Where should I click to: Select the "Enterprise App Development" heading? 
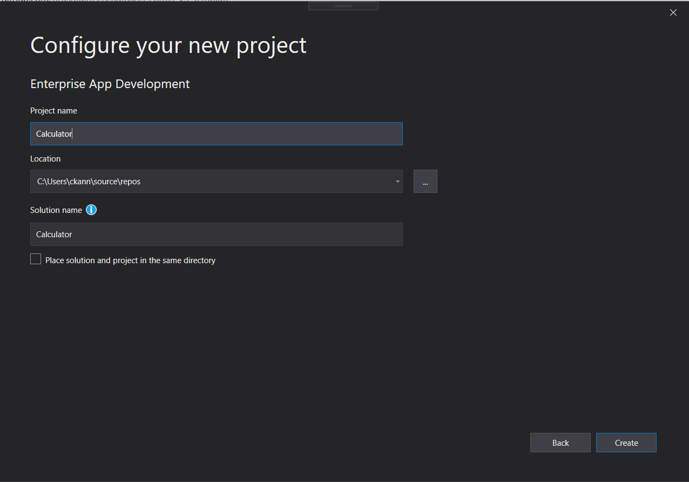110,84
